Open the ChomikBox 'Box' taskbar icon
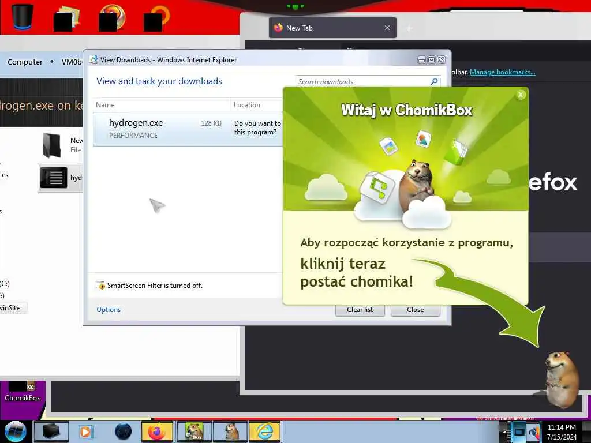Screen dimensions: 591x443 pos(194,431)
